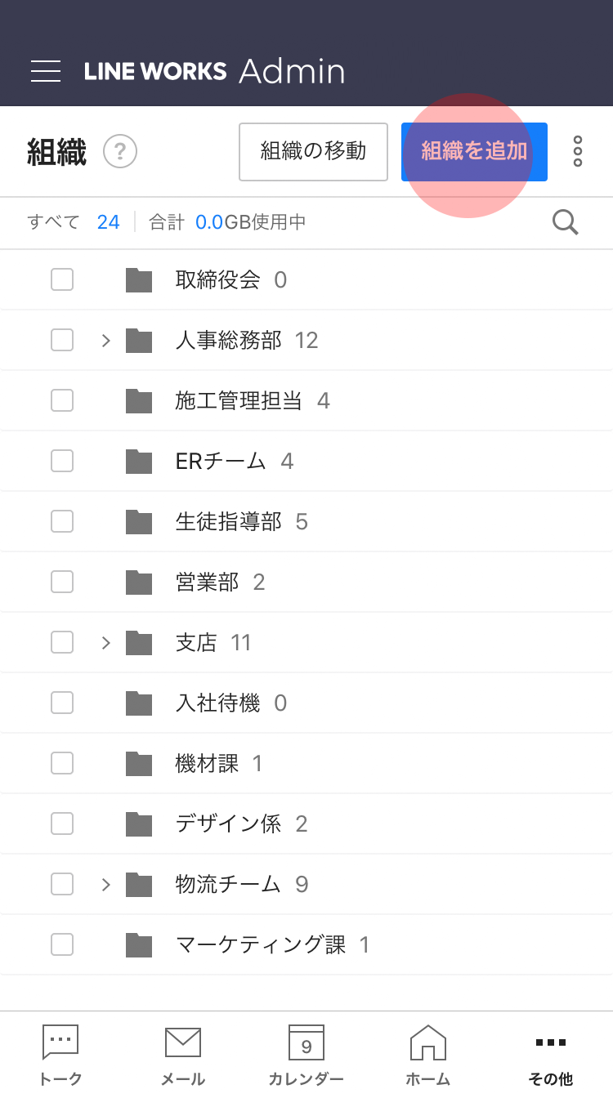613x1098 pixels.
Task: Click the search magnifier icon
Action: point(565,222)
